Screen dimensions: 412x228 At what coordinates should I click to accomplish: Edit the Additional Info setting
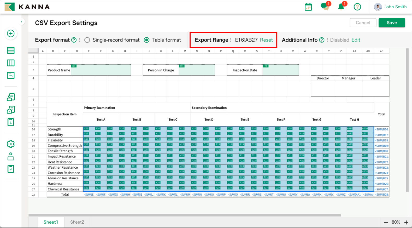tap(356, 40)
